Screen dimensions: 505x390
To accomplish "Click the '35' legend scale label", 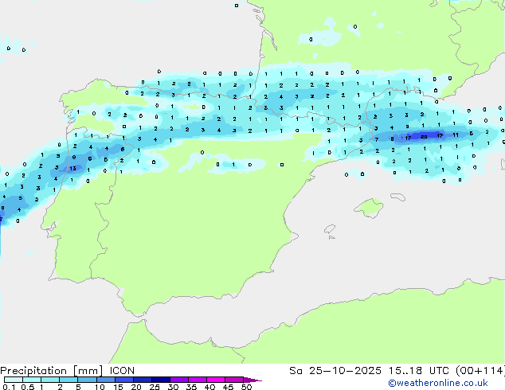I will (191, 387).
